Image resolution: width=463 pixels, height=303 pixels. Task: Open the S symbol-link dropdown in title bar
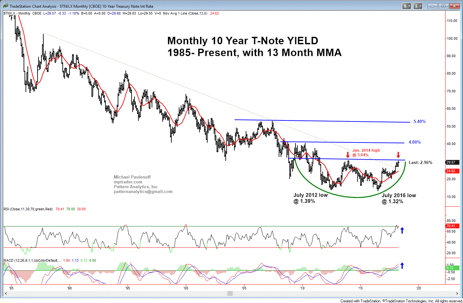point(406,6)
